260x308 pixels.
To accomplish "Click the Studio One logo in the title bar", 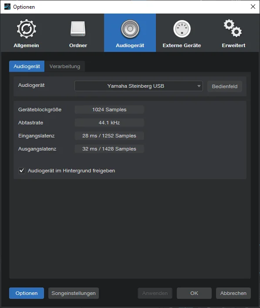I will [x=7, y=7].
